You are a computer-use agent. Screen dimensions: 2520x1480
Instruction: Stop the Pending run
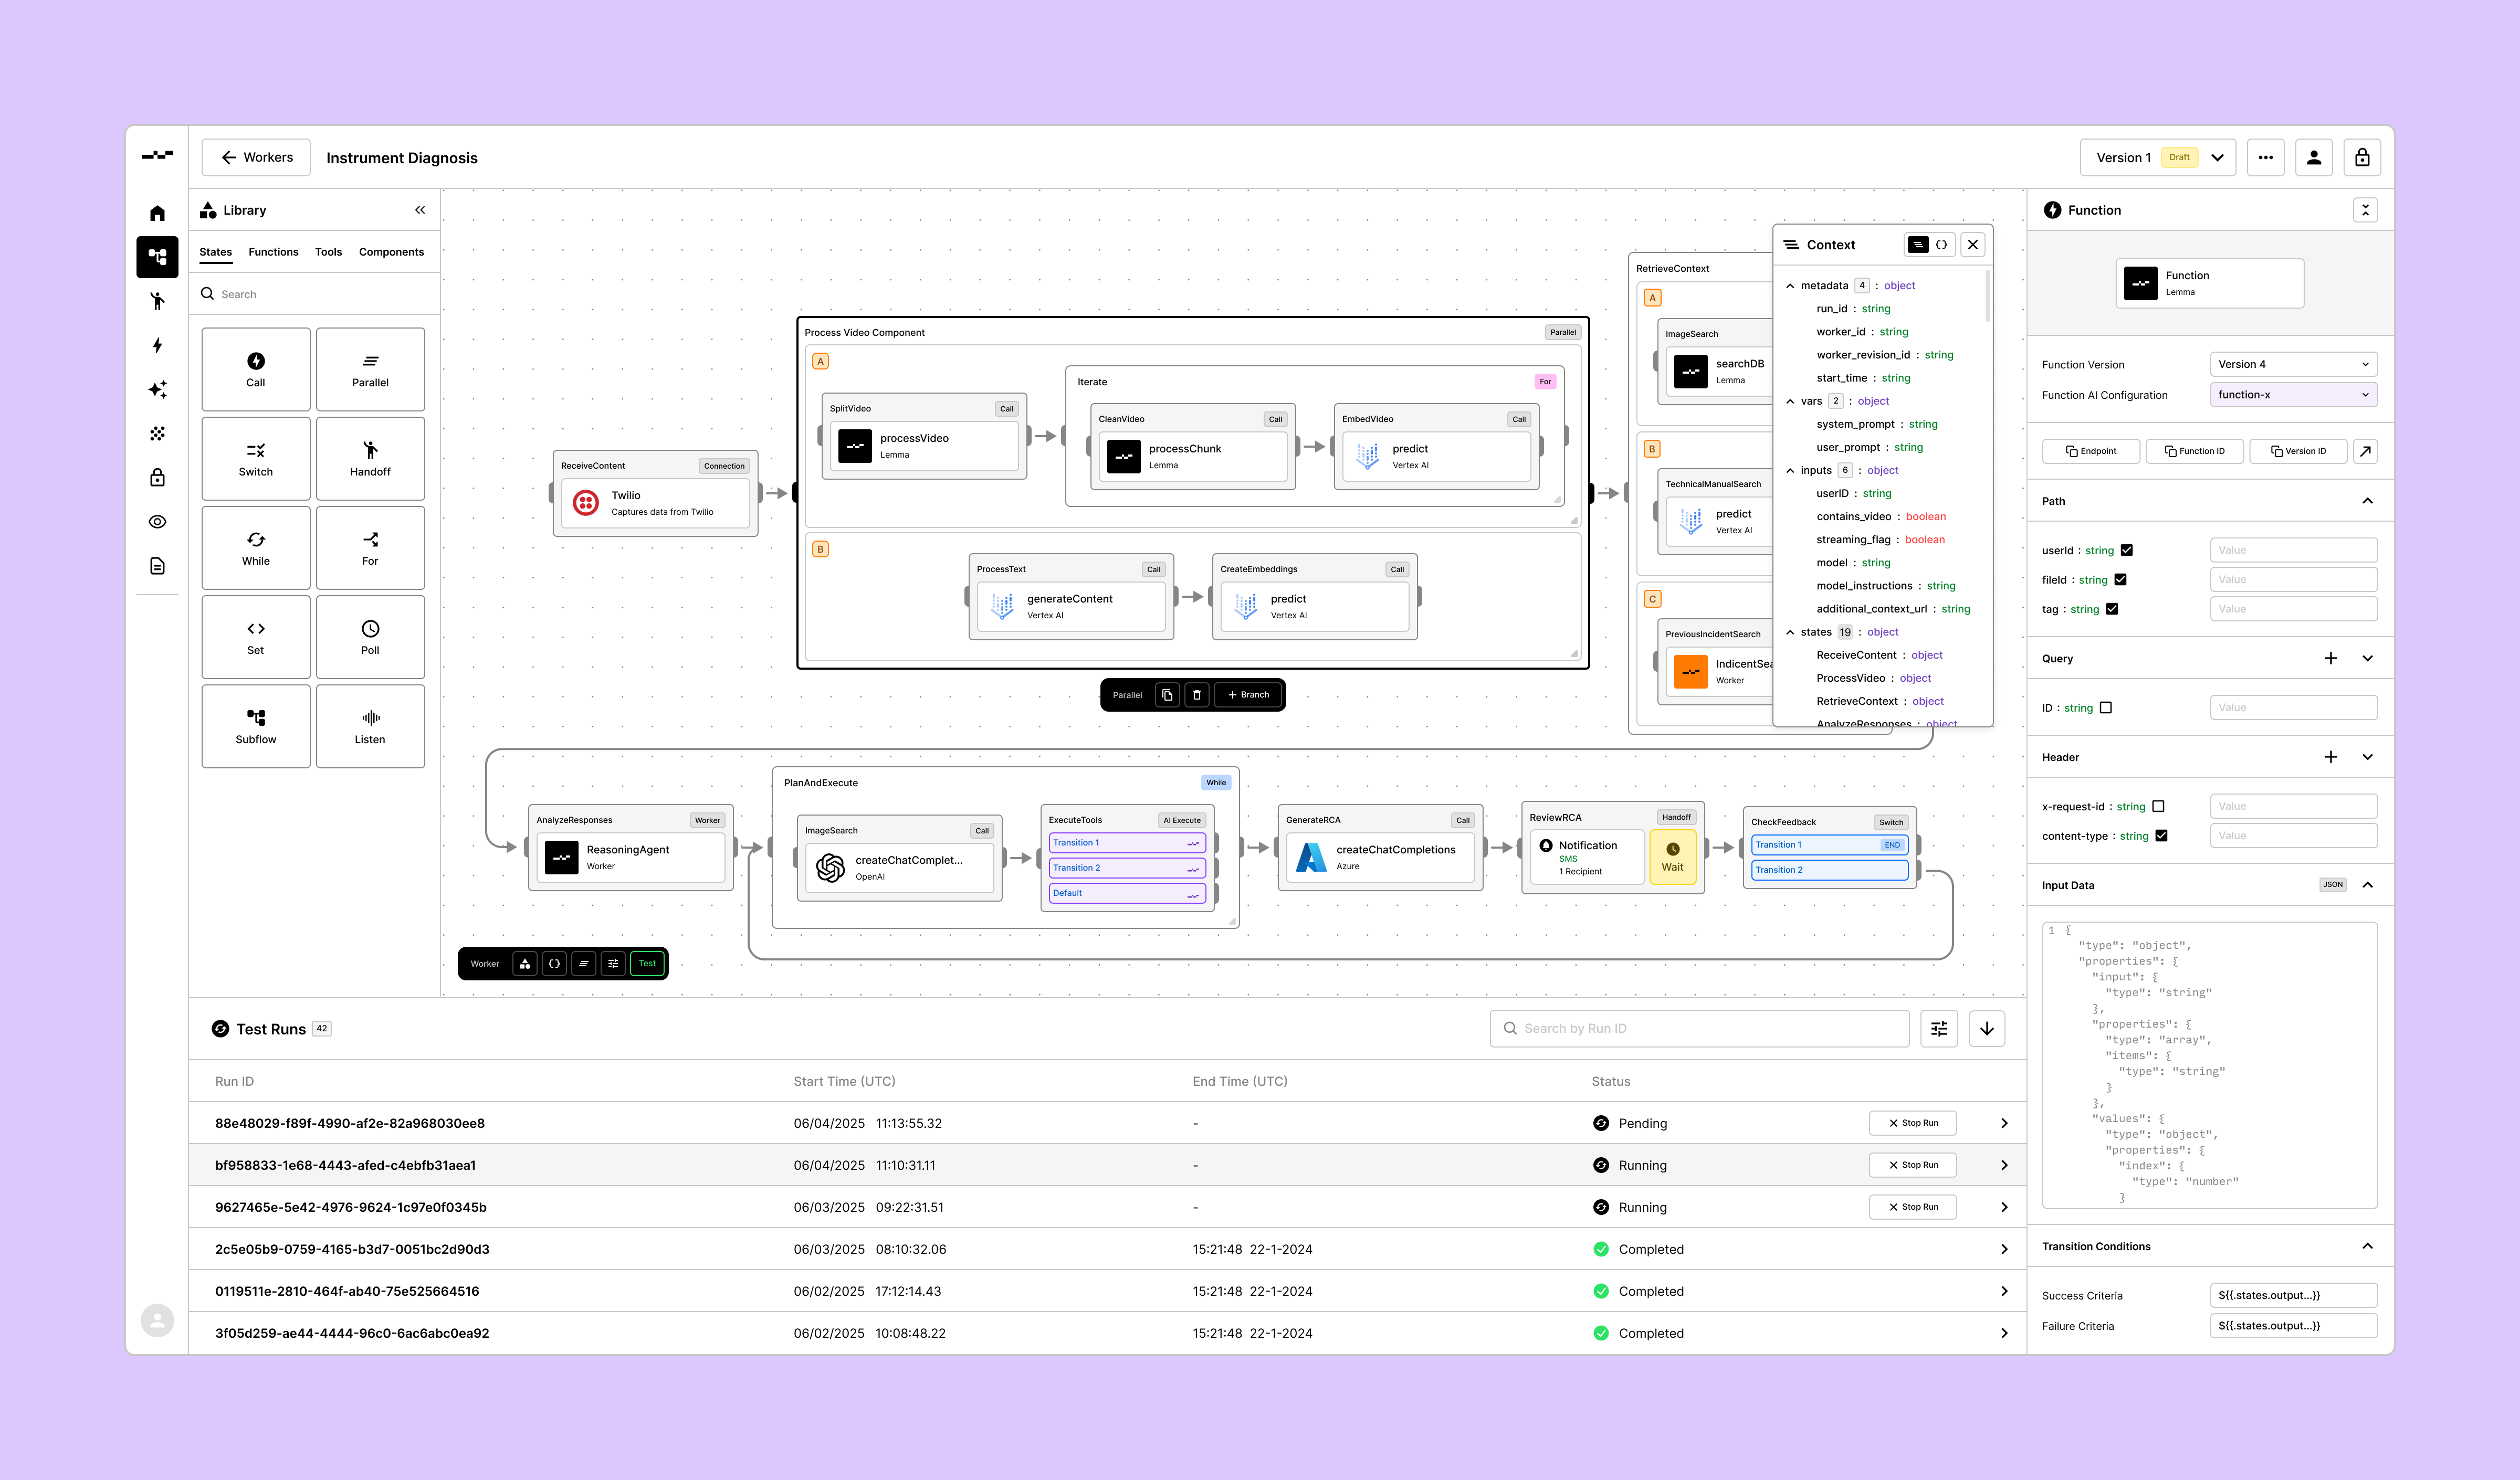(x=1912, y=1123)
